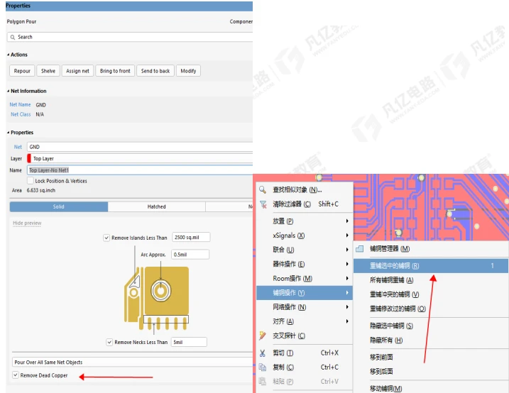Choose 隐藏所有 (H) entry
Screen dimensions: 509x393
[431, 340]
